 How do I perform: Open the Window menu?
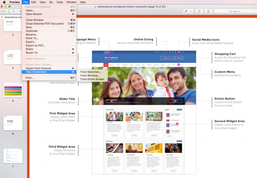(71, 2)
